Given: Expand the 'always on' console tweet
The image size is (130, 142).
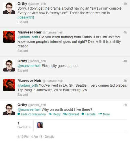Looking at the screenshot, I should click(x=23, y=22).
